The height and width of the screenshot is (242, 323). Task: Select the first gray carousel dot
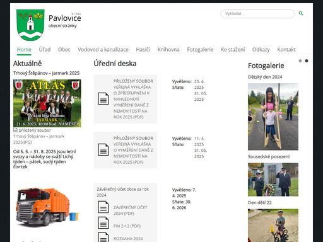click(x=300, y=60)
